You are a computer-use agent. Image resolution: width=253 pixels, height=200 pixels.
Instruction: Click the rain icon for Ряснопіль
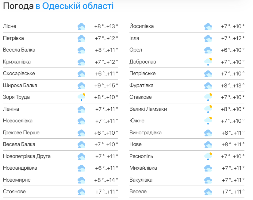coord(208,156)
